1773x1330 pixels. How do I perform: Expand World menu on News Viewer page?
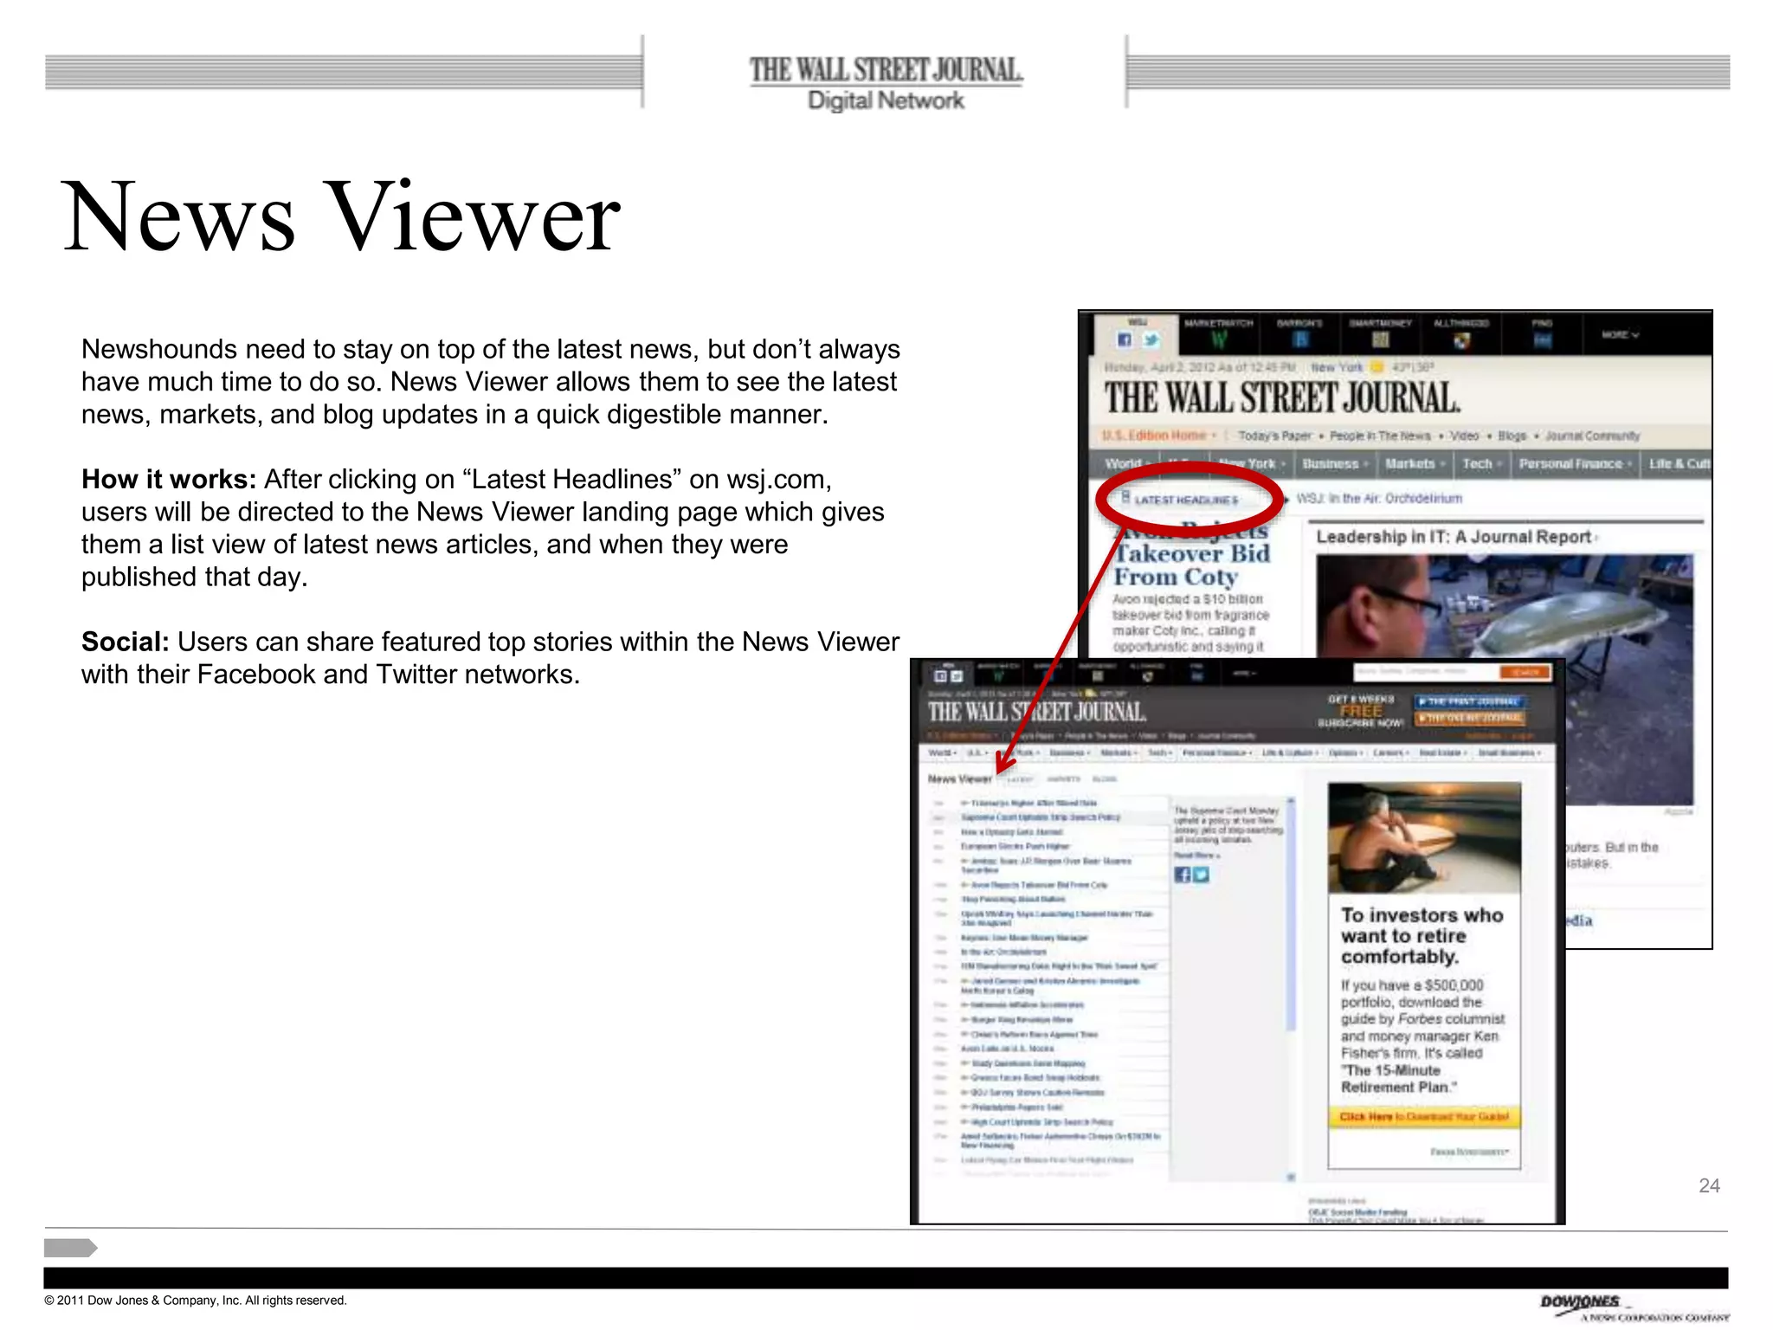coord(943,752)
